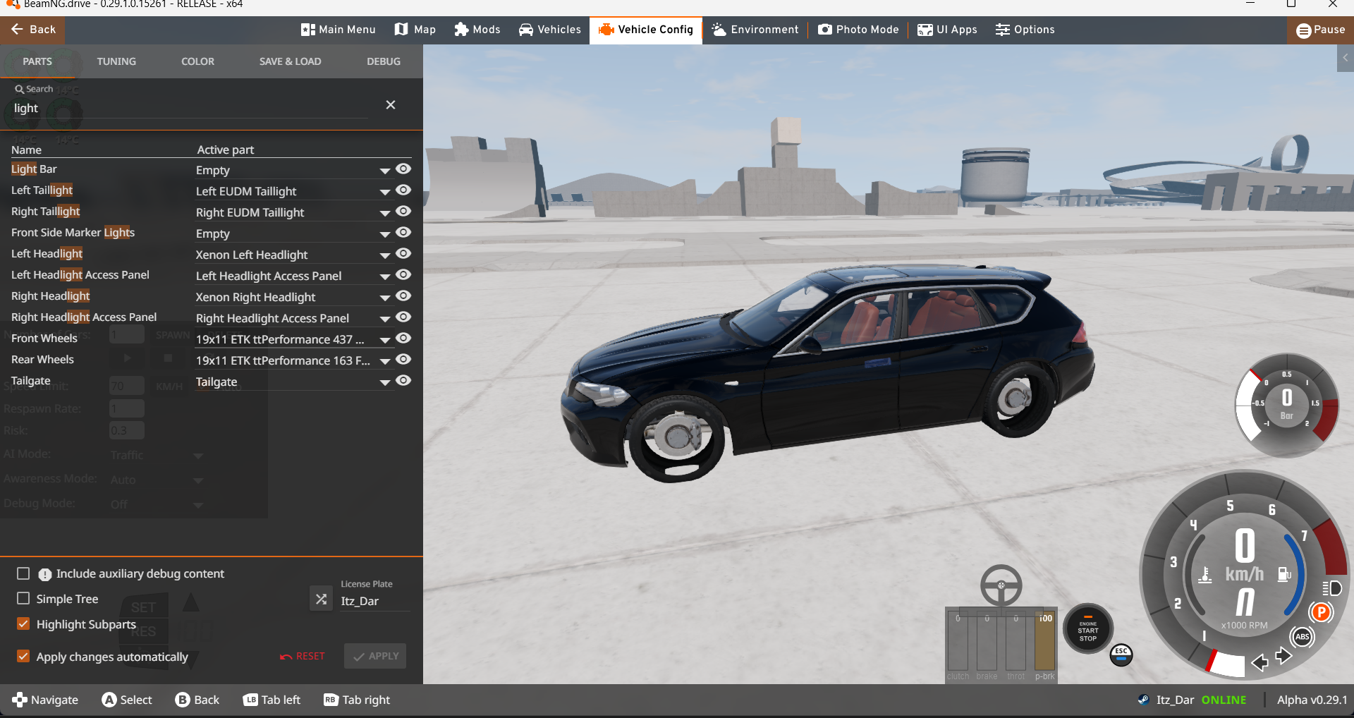This screenshot has height=718, width=1354.
Task: Toggle visibility of Left Headlight part
Action: pos(403,254)
